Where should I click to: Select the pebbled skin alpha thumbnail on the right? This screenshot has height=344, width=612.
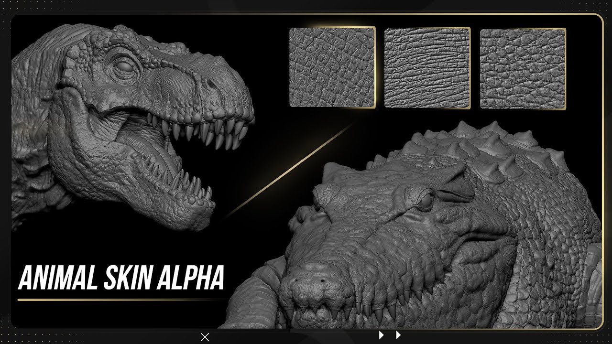[523, 69]
